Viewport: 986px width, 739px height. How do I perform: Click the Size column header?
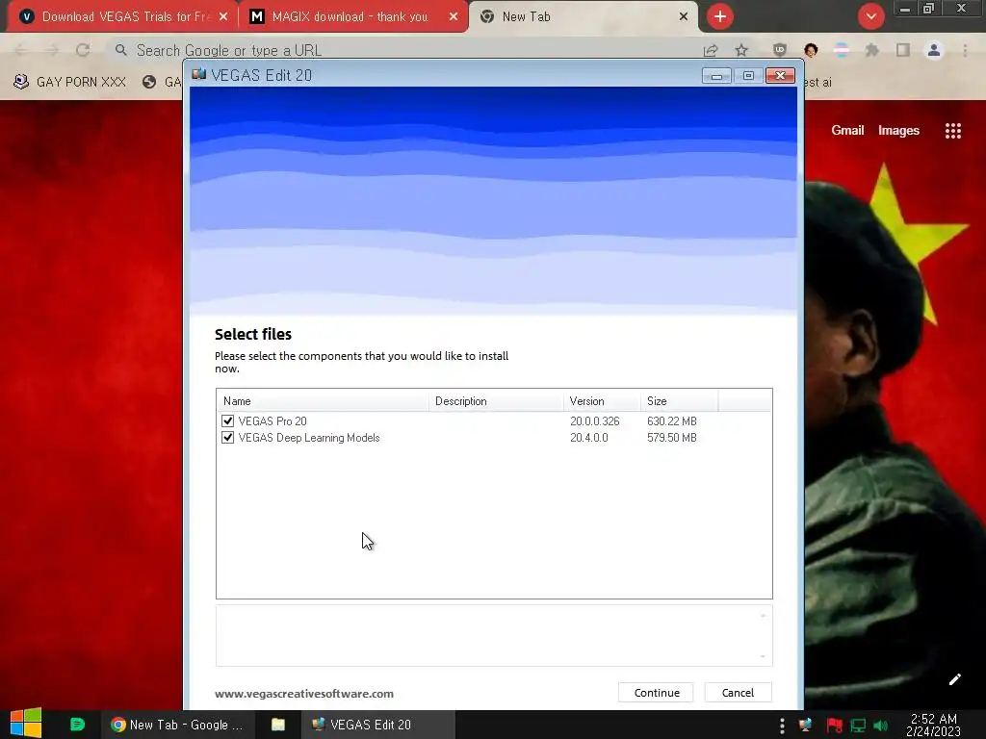tap(680, 401)
